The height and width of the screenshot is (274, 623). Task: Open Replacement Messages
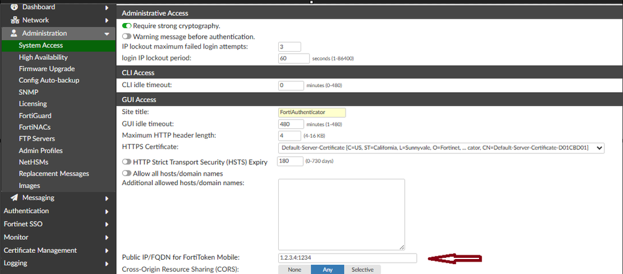coord(54,174)
